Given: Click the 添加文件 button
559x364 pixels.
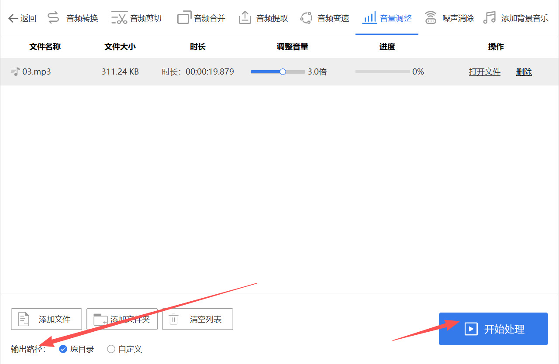Looking at the screenshot, I should (x=46, y=319).
